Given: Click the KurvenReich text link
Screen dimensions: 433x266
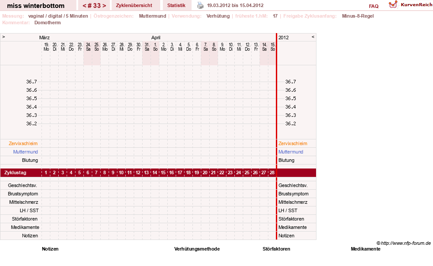Looking at the screenshot, I should (x=416, y=5).
